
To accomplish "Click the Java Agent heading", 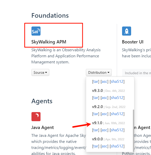I will coord(43,127).
